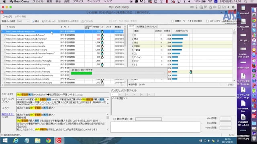
Task: Toggle the ステータス checkbox in the toolbar
Action: [110, 21]
